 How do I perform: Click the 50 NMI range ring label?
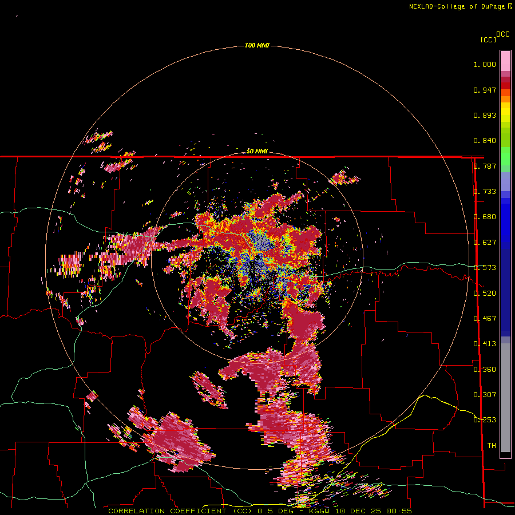coord(257,151)
